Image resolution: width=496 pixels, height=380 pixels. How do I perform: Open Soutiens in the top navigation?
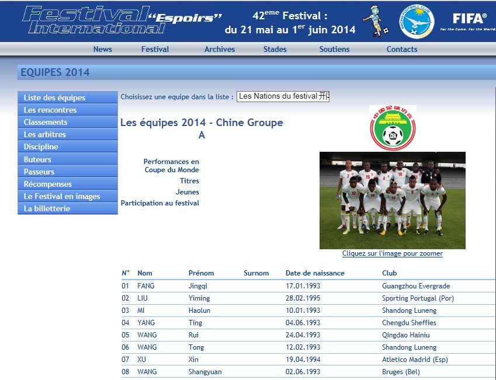(334, 50)
